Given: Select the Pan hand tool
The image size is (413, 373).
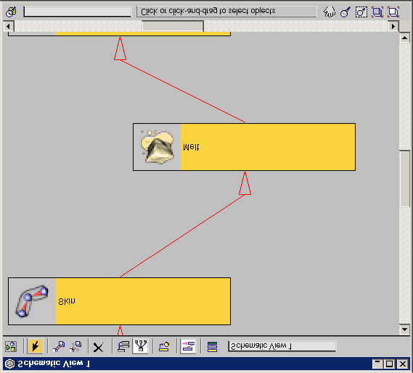Looking at the screenshot, I should click(330, 12).
